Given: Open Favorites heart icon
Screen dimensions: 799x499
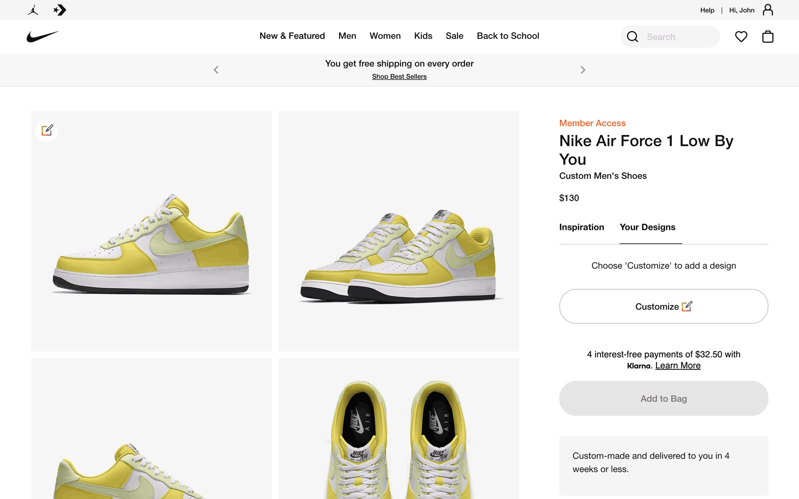Looking at the screenshot, I should click(x=741, y=37).
